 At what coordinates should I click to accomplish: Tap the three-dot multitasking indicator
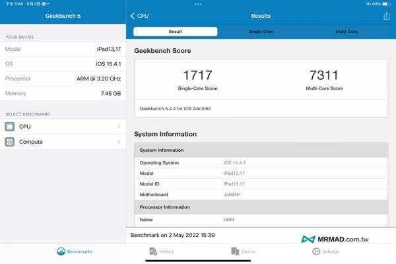coord(198,4)
